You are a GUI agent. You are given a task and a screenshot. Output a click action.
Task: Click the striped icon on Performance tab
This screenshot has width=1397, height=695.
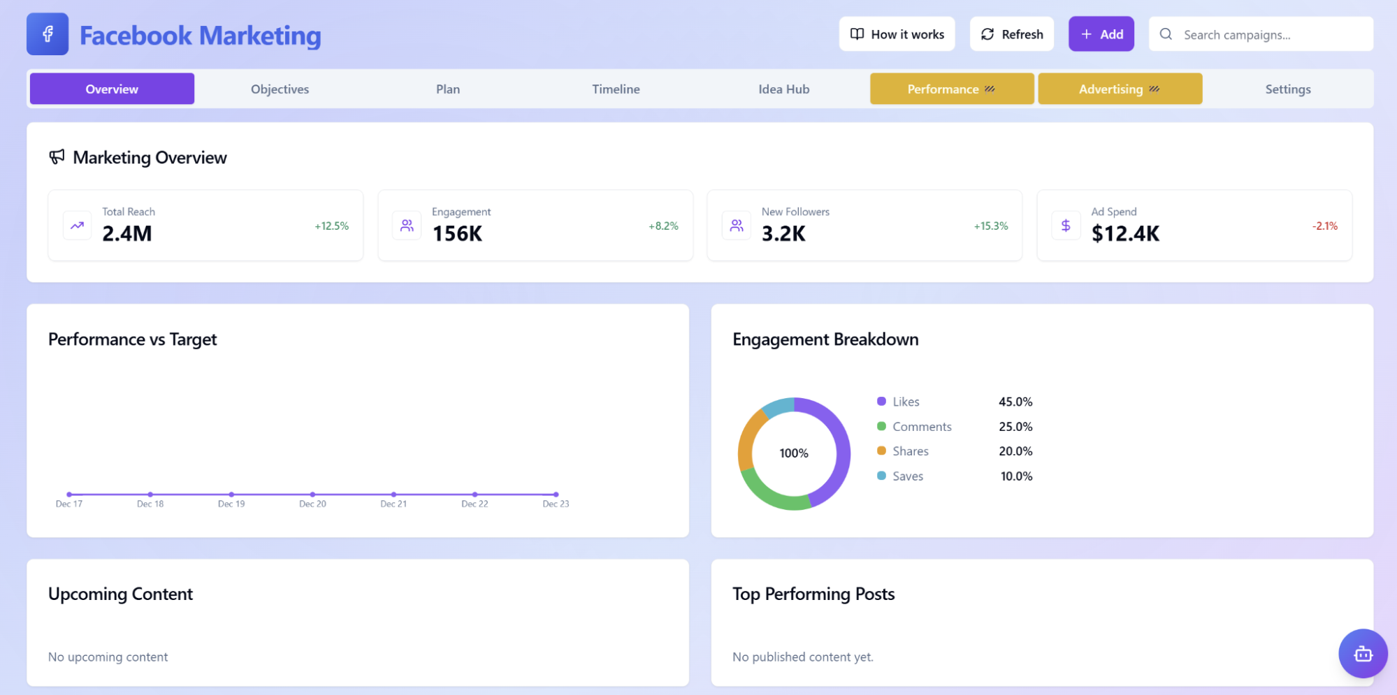(990, 89)
